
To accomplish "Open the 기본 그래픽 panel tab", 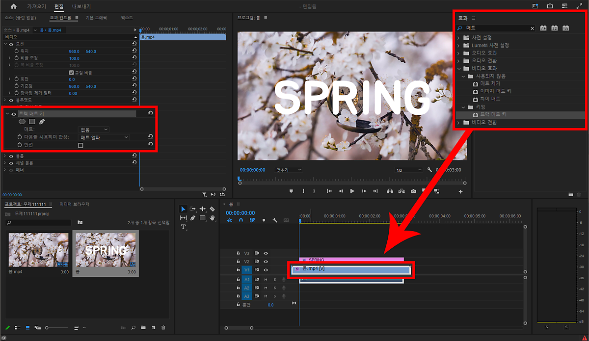I will (96, 18).
